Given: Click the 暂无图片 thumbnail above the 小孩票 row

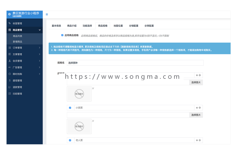Looking at the screenshot, I should click(x=79, y=94).
